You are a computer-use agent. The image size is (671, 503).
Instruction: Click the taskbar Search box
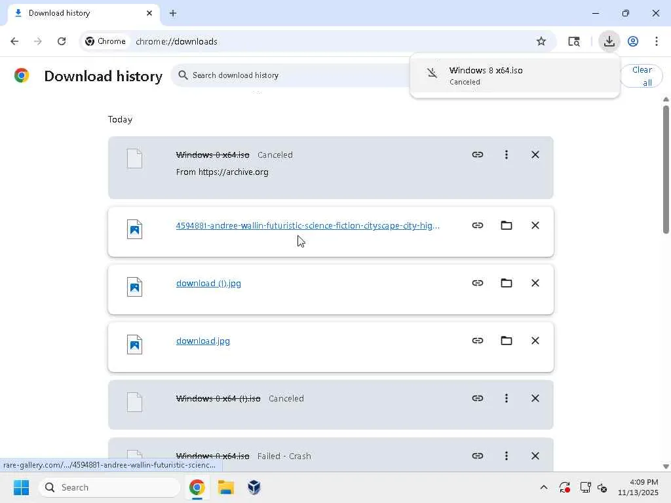[x=109, y=487]
